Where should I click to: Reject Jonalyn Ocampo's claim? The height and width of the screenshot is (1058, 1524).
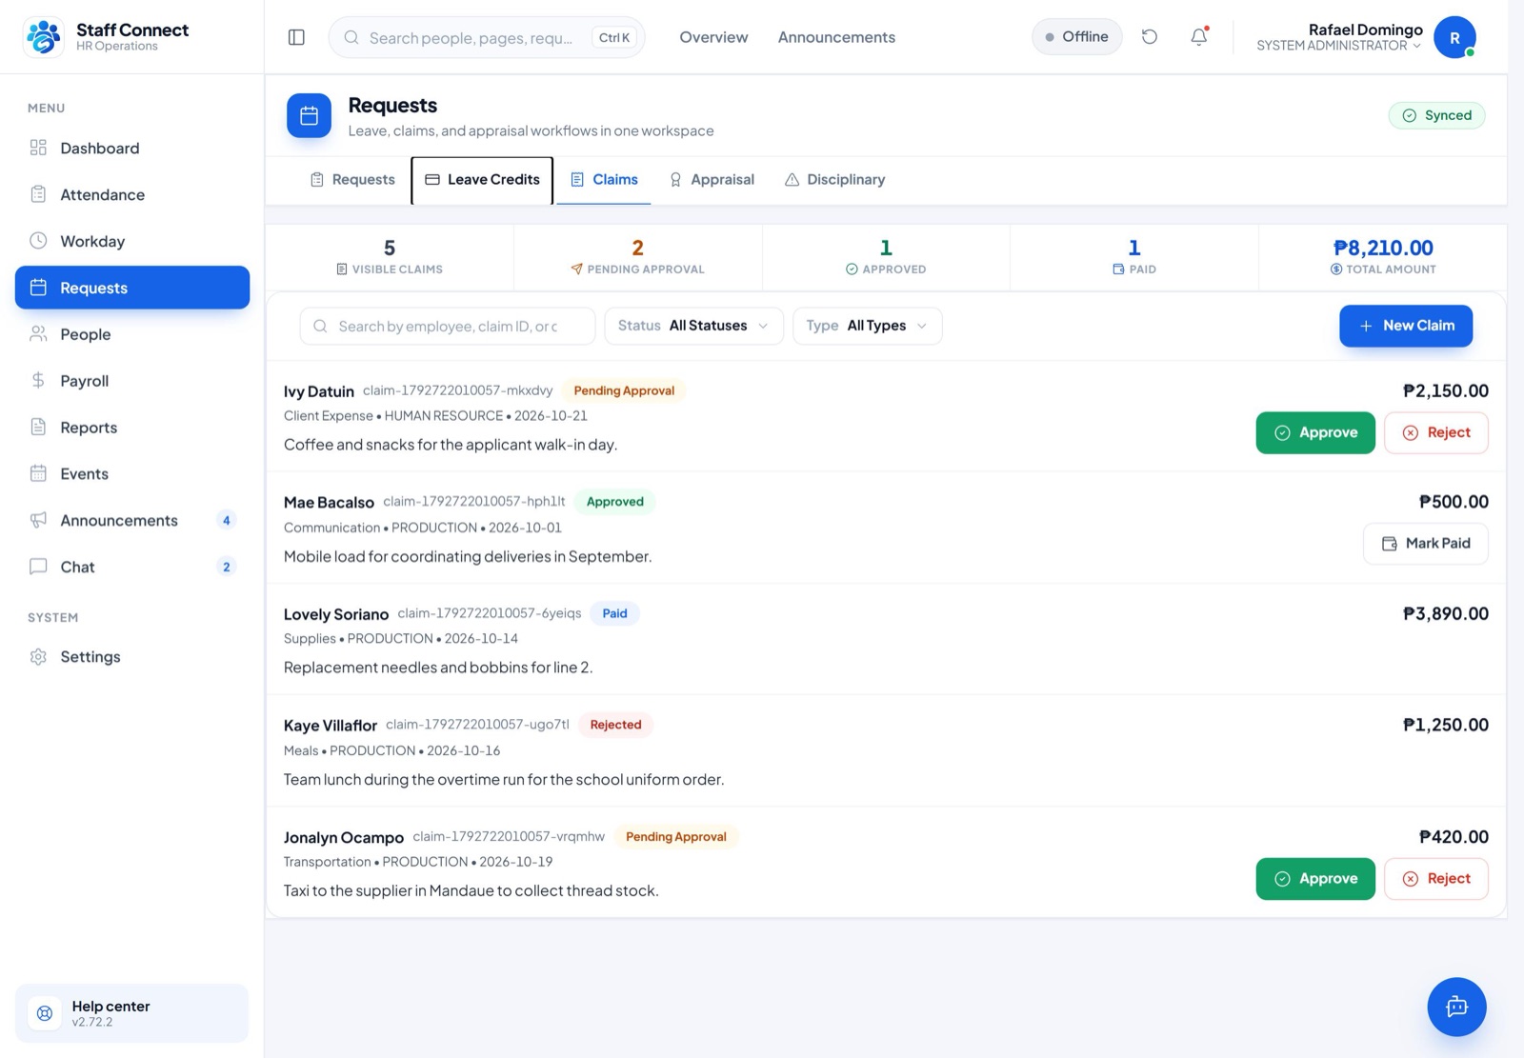[x=1436, y=879]
